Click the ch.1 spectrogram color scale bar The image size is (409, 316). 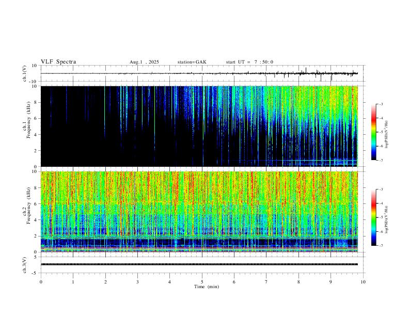(373, 132)
